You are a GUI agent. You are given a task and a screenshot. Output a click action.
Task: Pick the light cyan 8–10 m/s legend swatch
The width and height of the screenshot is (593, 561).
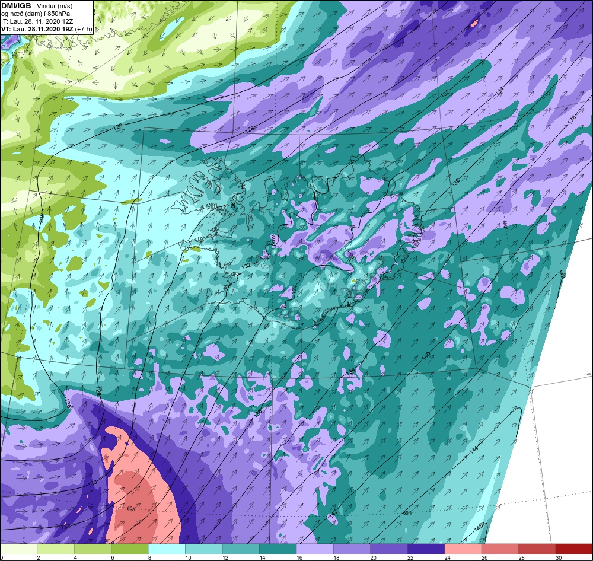(167, 549)
